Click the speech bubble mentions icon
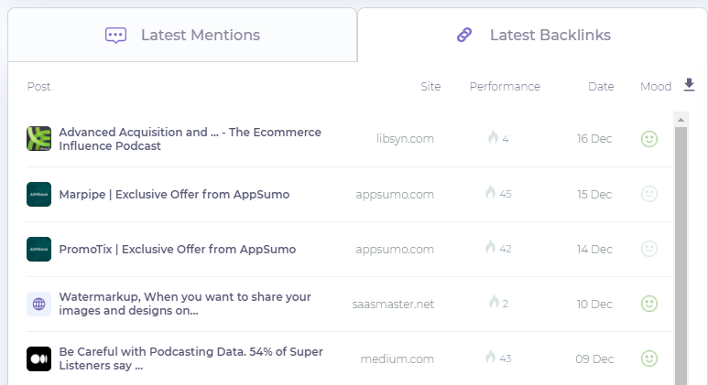 (x=115, y=35)
